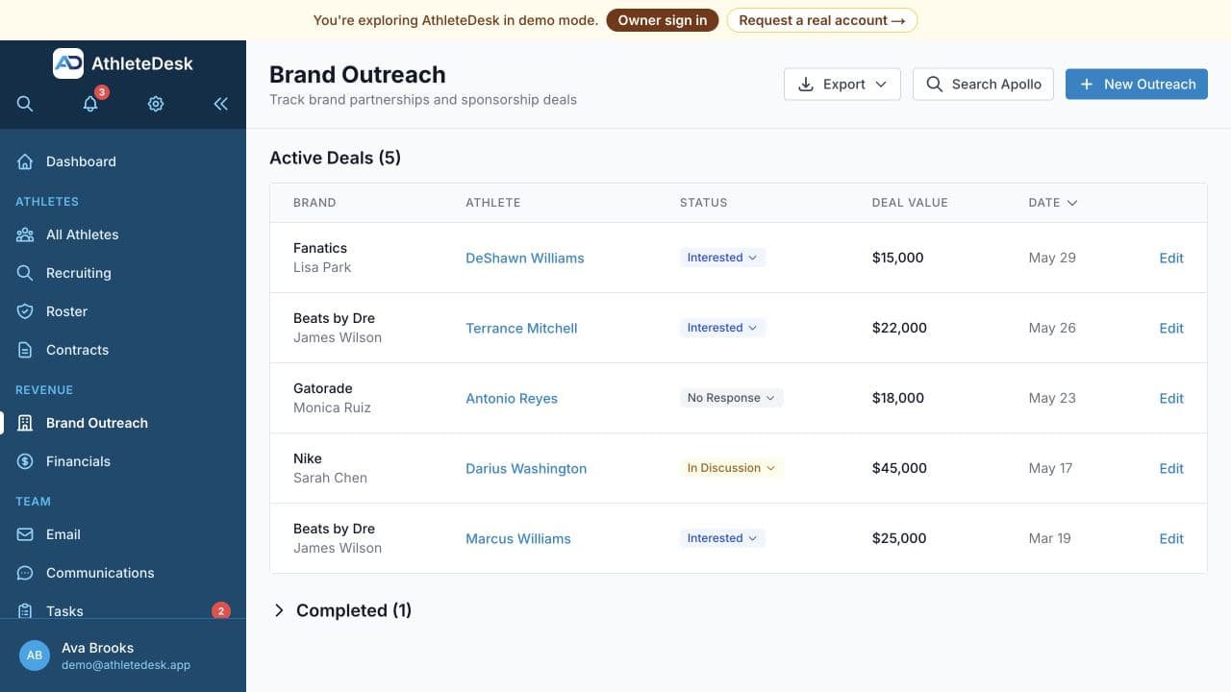Change Fanatics deal Interested status dropdown
Image resolution: width=1231 pixels, height=692 pixels.
(722, 258)
